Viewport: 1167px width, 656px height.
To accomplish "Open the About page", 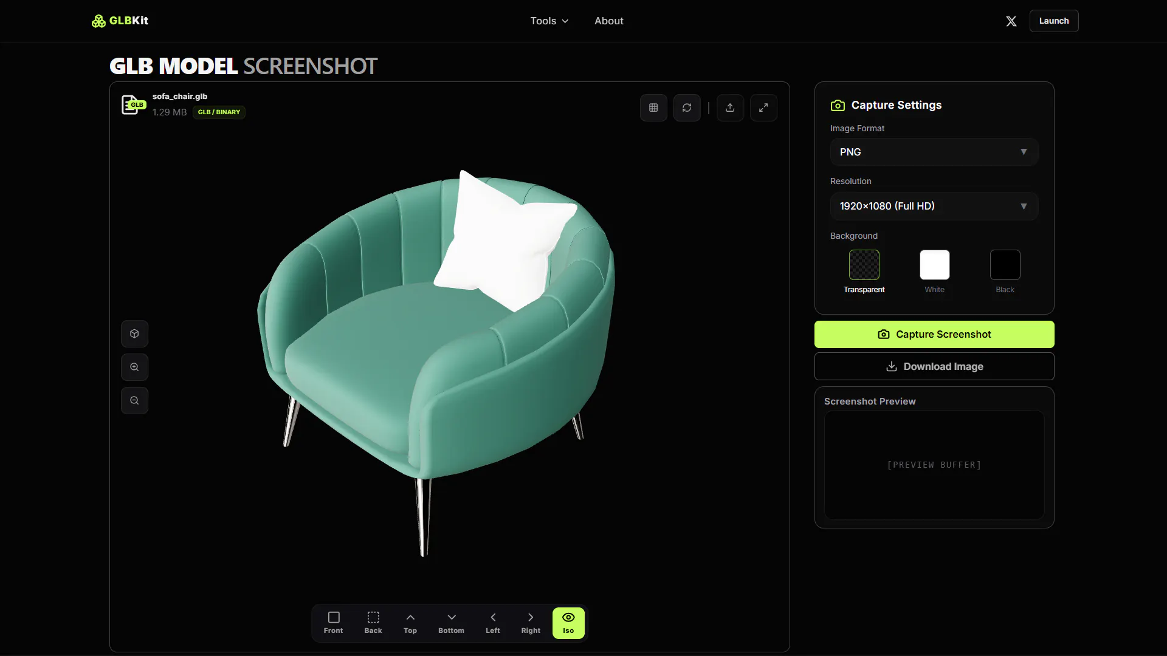I will pyautogui.click(x=609, y=21).
